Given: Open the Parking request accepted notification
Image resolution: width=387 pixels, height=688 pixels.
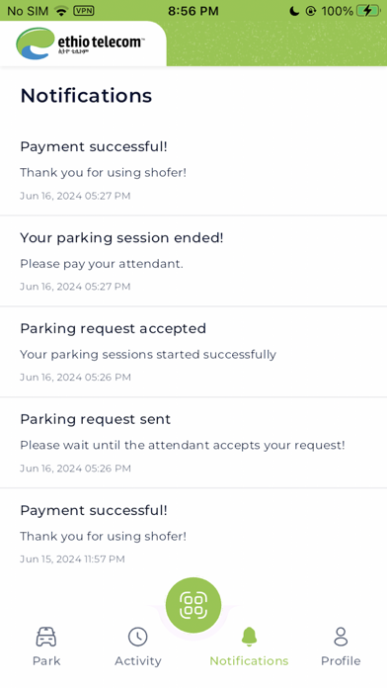Looking at the screenshot, I should 193,352.
